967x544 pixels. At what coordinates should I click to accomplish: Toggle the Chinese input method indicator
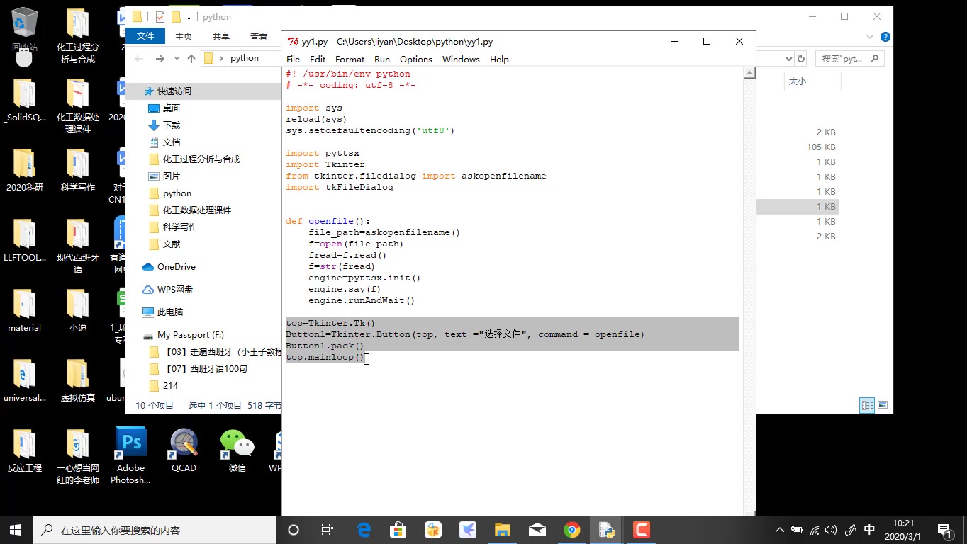(x=869, y=529)
